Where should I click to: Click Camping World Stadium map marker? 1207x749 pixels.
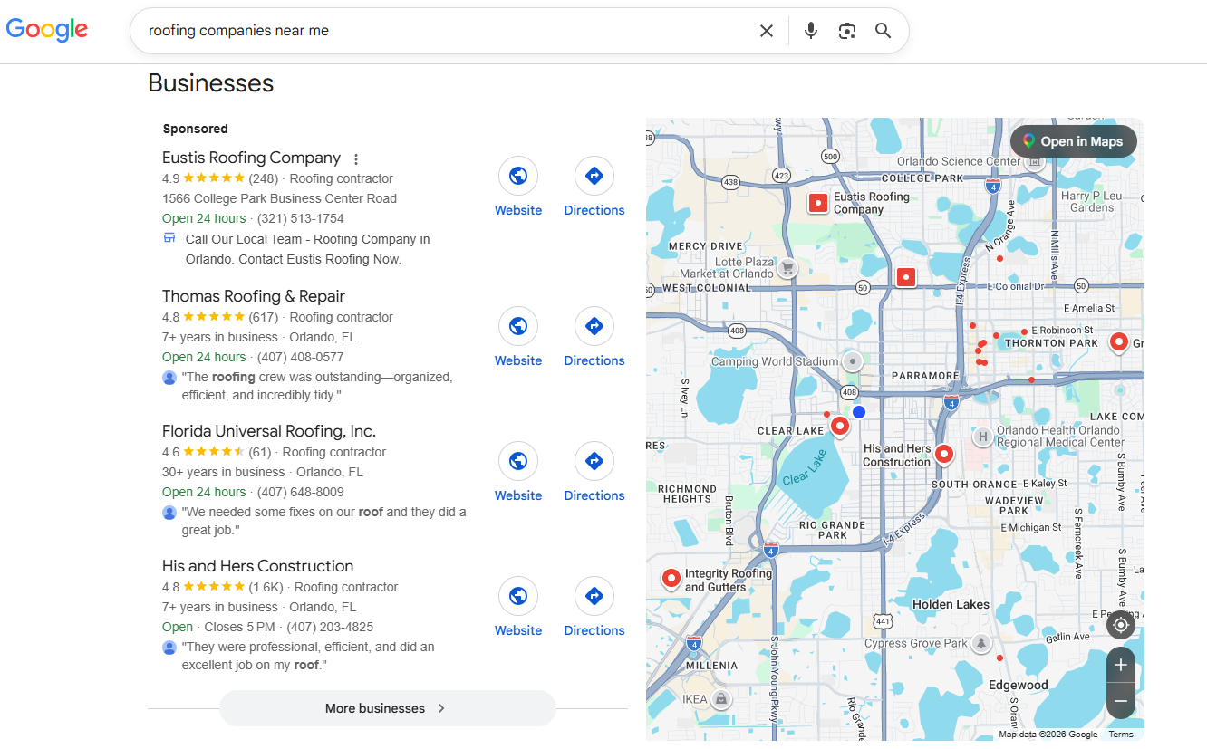[852, 361]
